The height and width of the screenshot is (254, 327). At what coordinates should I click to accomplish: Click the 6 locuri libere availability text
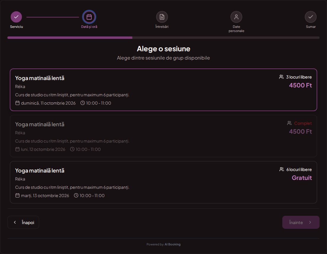click(299, 169)
